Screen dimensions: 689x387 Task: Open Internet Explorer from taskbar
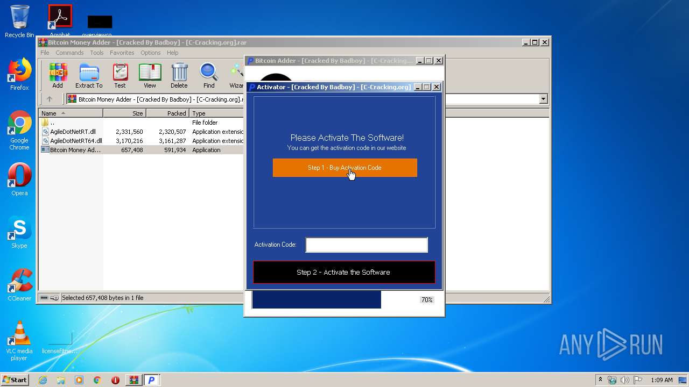(x=43, y=380)
